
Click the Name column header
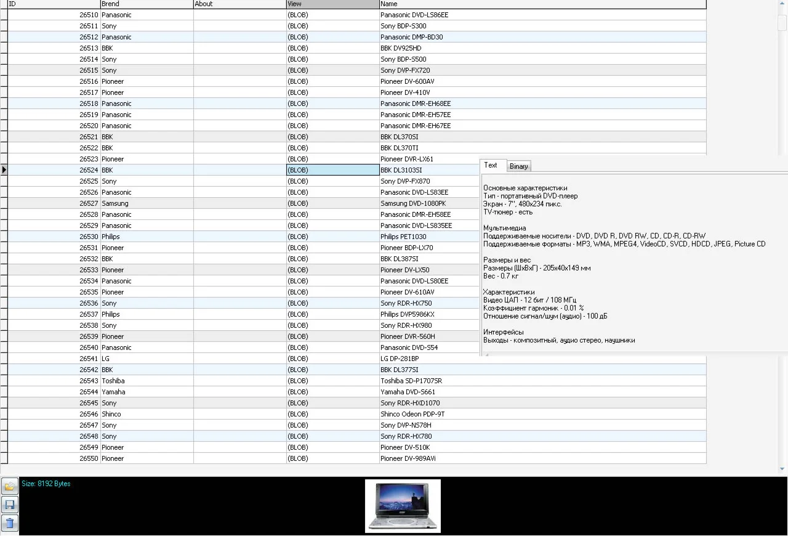click(x=431, y=4)
